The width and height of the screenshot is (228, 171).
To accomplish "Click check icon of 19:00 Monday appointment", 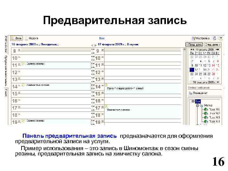I will coord(23,121).
